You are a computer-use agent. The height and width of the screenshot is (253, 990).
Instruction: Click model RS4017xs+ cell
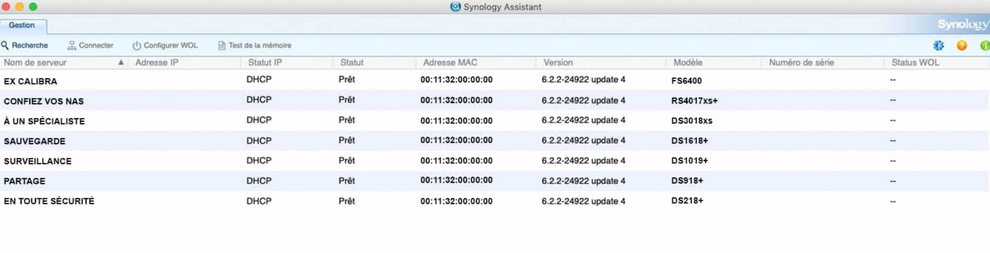pos(694,101)
